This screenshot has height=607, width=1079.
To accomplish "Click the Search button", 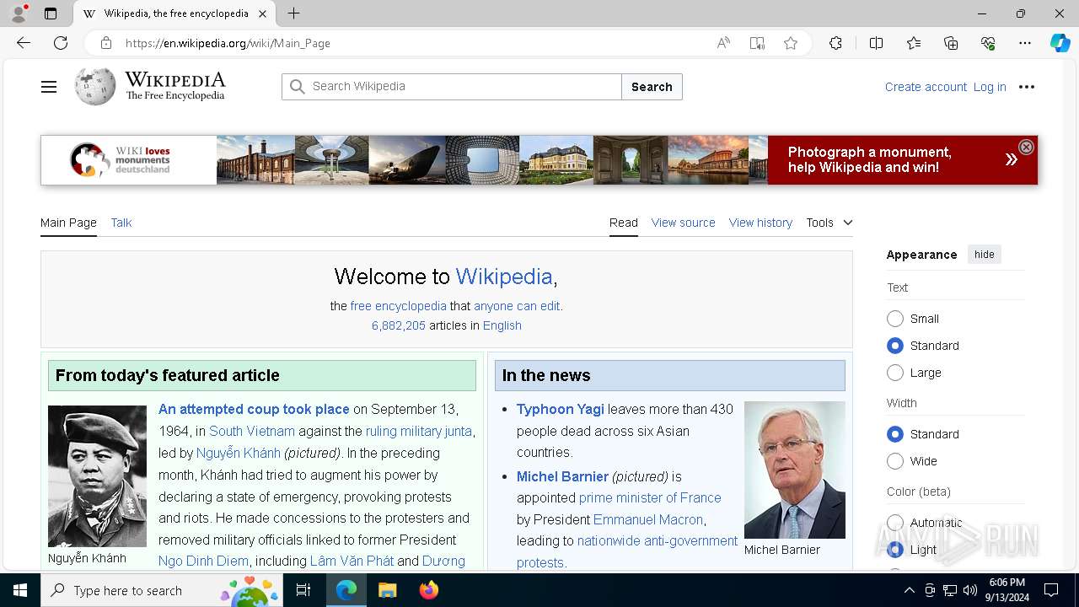I will coord(652,87).
